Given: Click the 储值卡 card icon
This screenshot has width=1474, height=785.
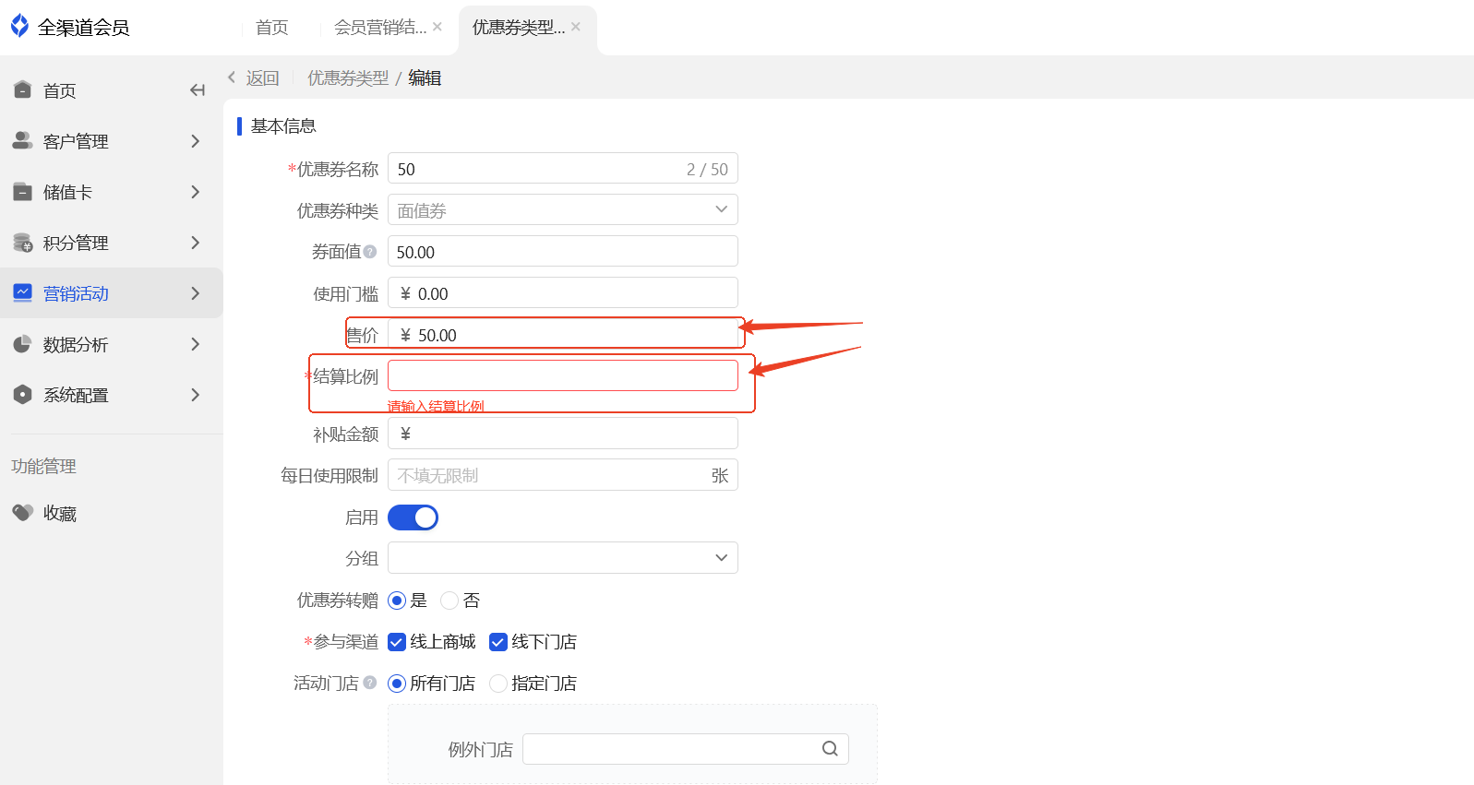Looking at the screenshot, I should pos(23,192).
